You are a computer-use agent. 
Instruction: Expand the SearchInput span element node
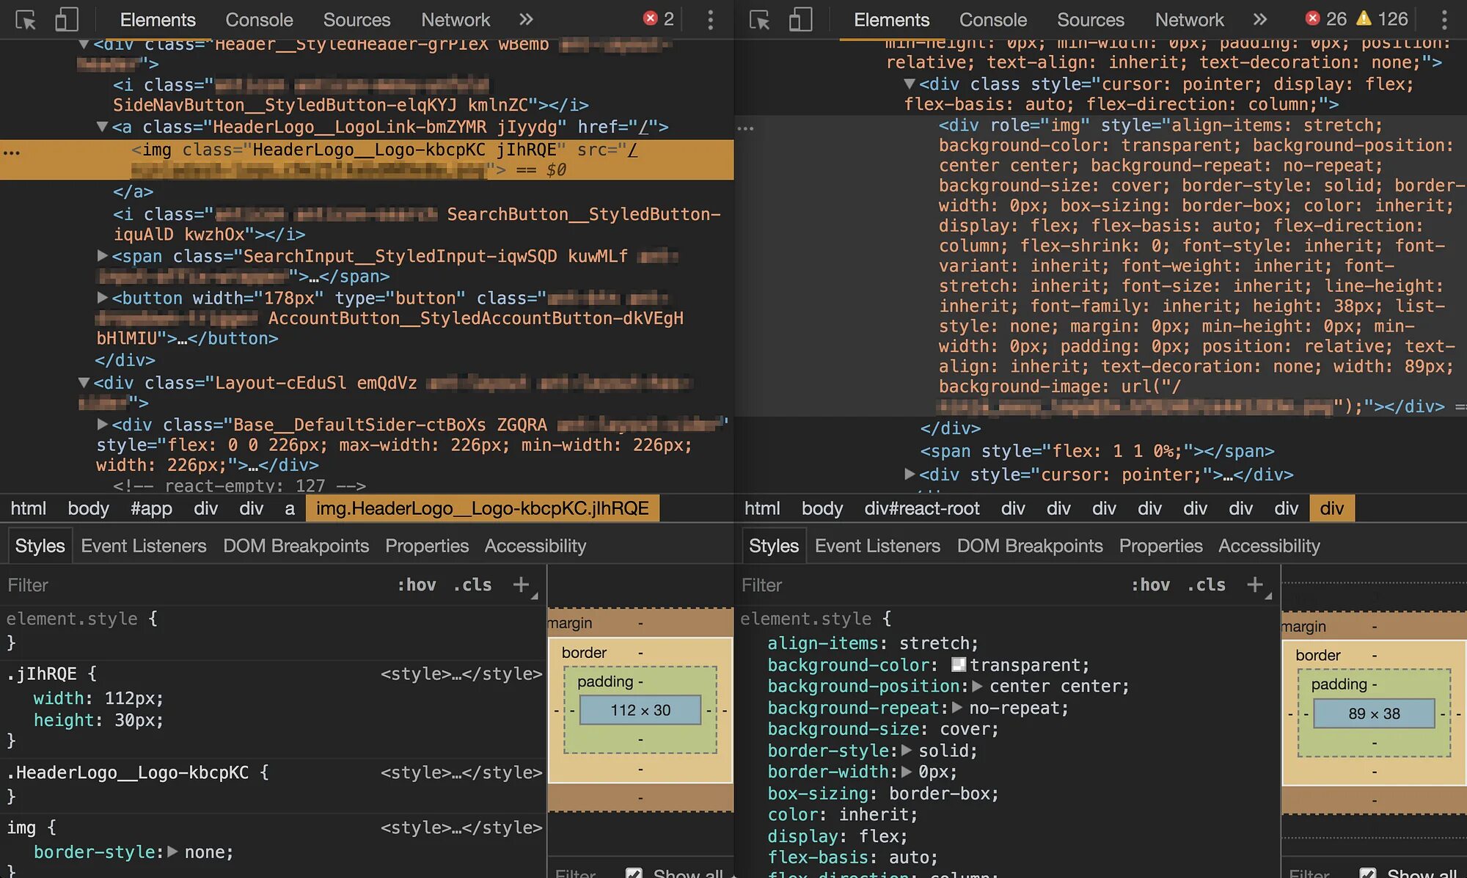(103, 256)
